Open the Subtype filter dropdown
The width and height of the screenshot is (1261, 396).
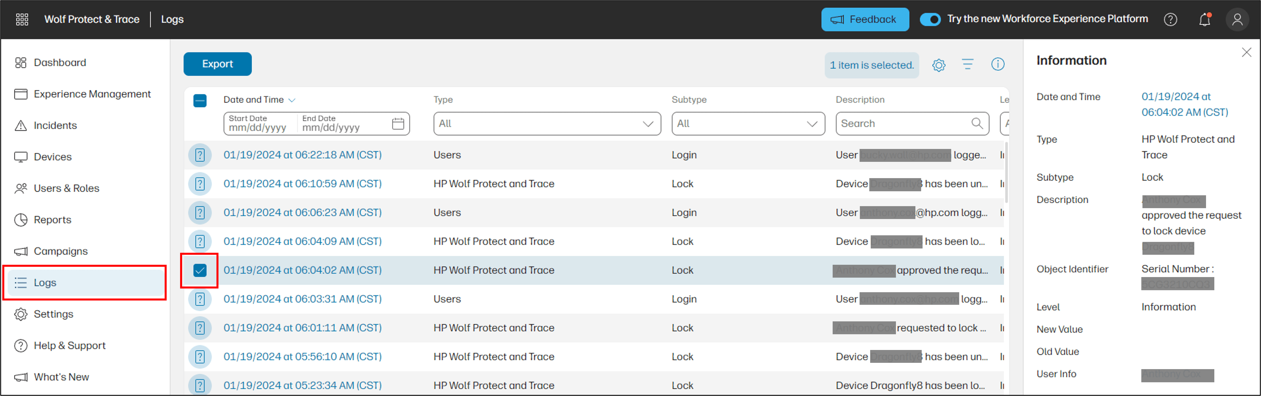tap(748, 123)
